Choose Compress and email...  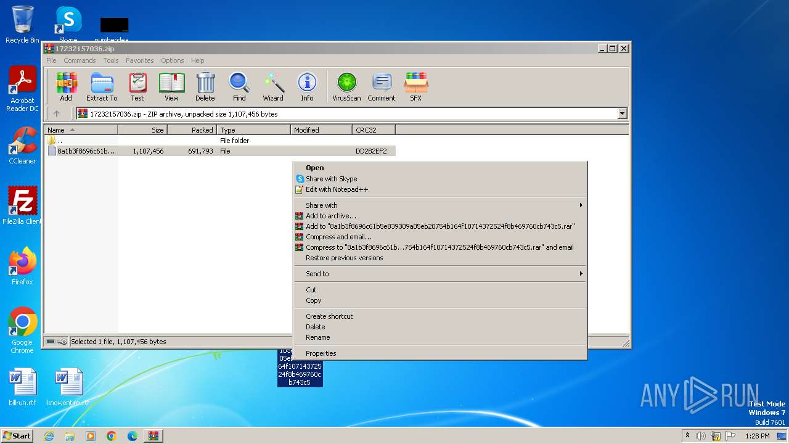[x=440, y=237]
